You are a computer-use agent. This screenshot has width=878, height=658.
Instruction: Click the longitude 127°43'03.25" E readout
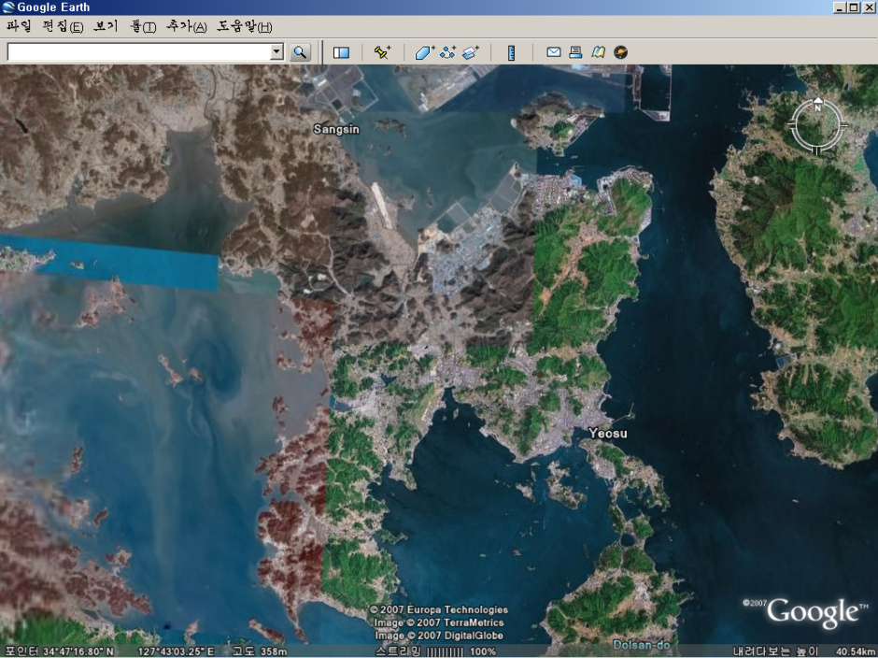(x=177, y=651)
